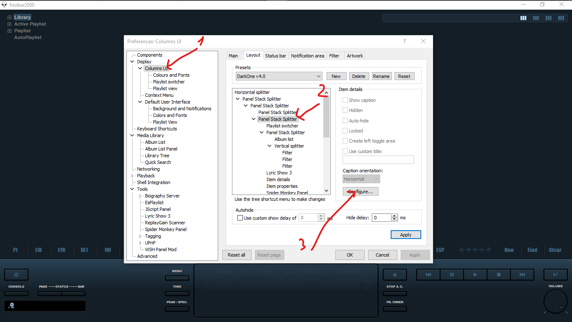Skip to previous track
Image resolution: width=572 pixels, height=322 pixels.
[x=428, y=275]
